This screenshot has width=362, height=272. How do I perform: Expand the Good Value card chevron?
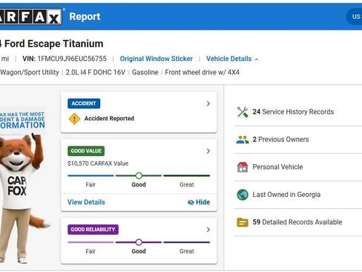coord(208,151)
